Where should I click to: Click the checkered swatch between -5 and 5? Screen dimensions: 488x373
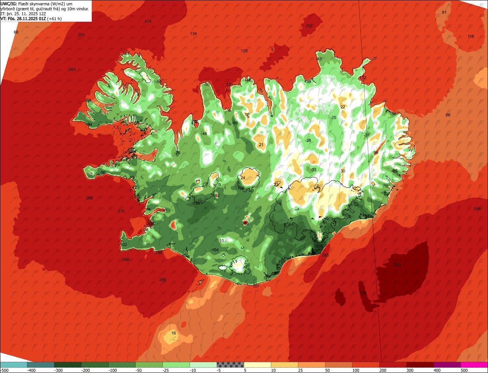coord(230,365)
